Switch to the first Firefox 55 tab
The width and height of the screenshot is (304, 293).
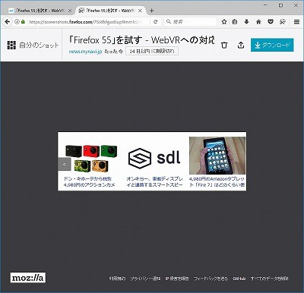[37, 11]
